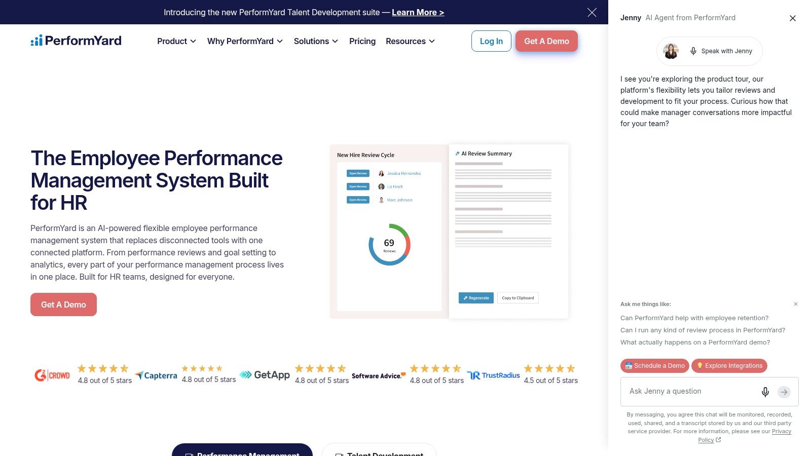The image size is (811, 456).
Task: Click the Capterra logo
Action: [156, 375]
